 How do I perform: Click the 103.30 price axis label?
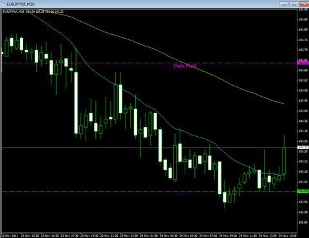[x=303, y=131]
